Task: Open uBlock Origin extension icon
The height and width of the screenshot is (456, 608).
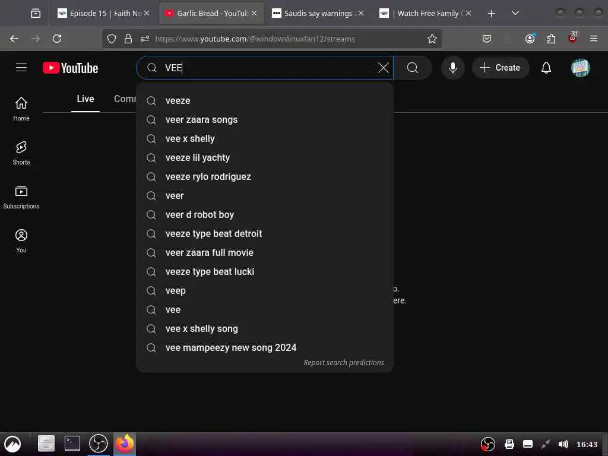Action: [x=572, y=39]
